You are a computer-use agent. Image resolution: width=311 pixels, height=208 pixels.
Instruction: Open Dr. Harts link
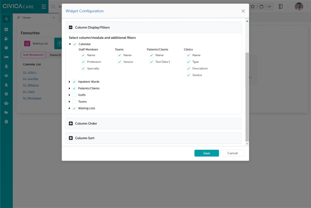tap(29, 92)
